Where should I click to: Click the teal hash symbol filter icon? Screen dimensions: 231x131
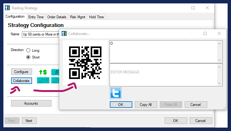[x=55, y=72]
